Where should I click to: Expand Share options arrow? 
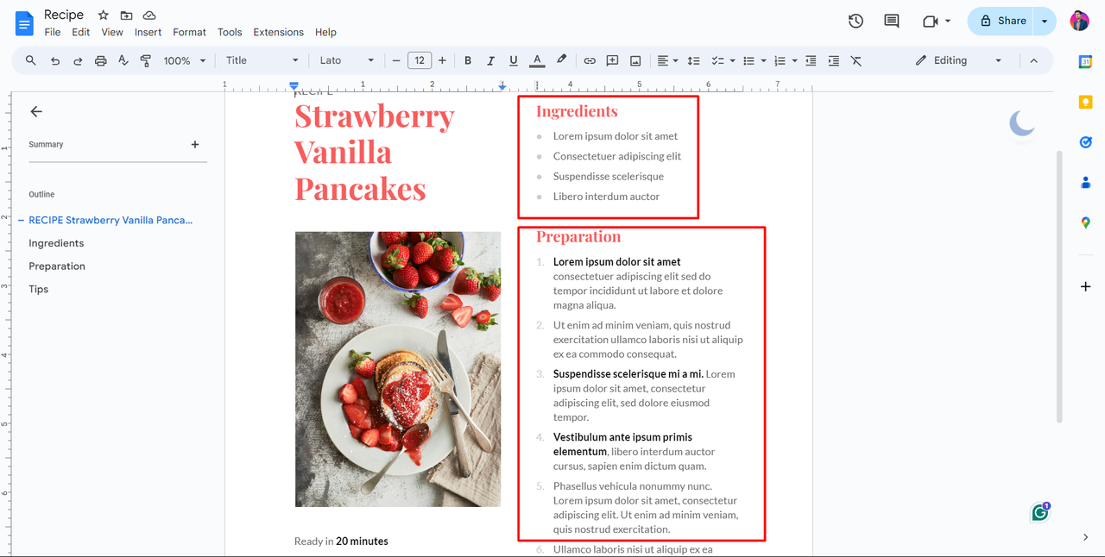tap(1045, 21)
